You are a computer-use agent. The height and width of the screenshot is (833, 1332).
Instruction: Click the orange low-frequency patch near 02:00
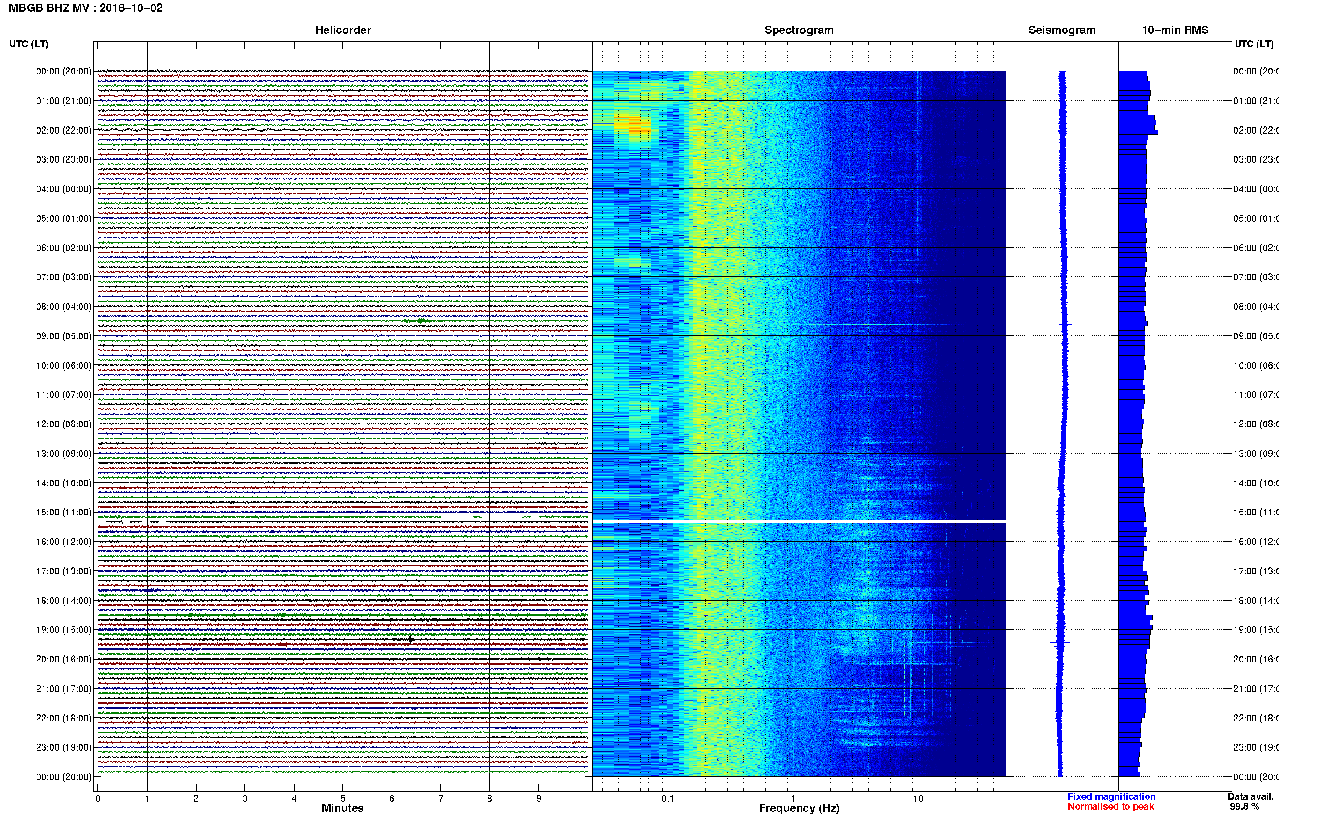coord(633,125)
